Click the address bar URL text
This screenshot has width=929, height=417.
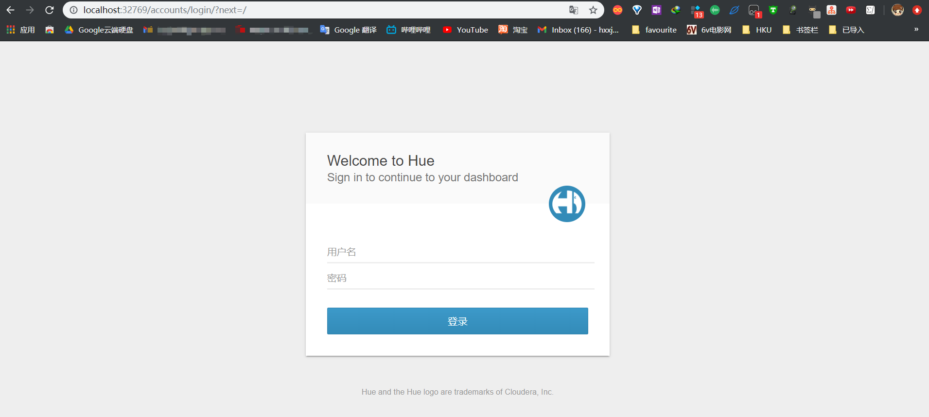point(165,10)
